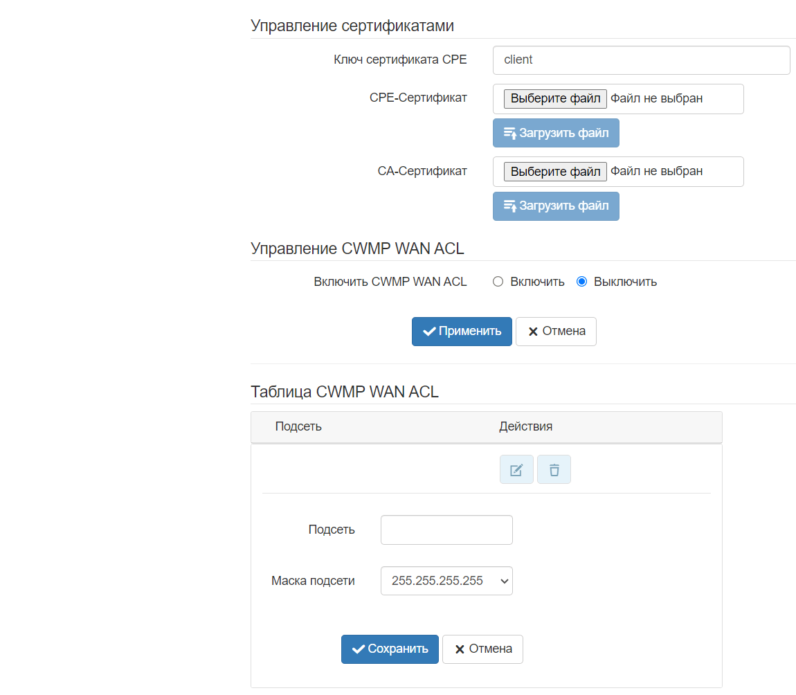Click the Сохранить button
The image size is (796, 695).
click(x=390, y=649)
